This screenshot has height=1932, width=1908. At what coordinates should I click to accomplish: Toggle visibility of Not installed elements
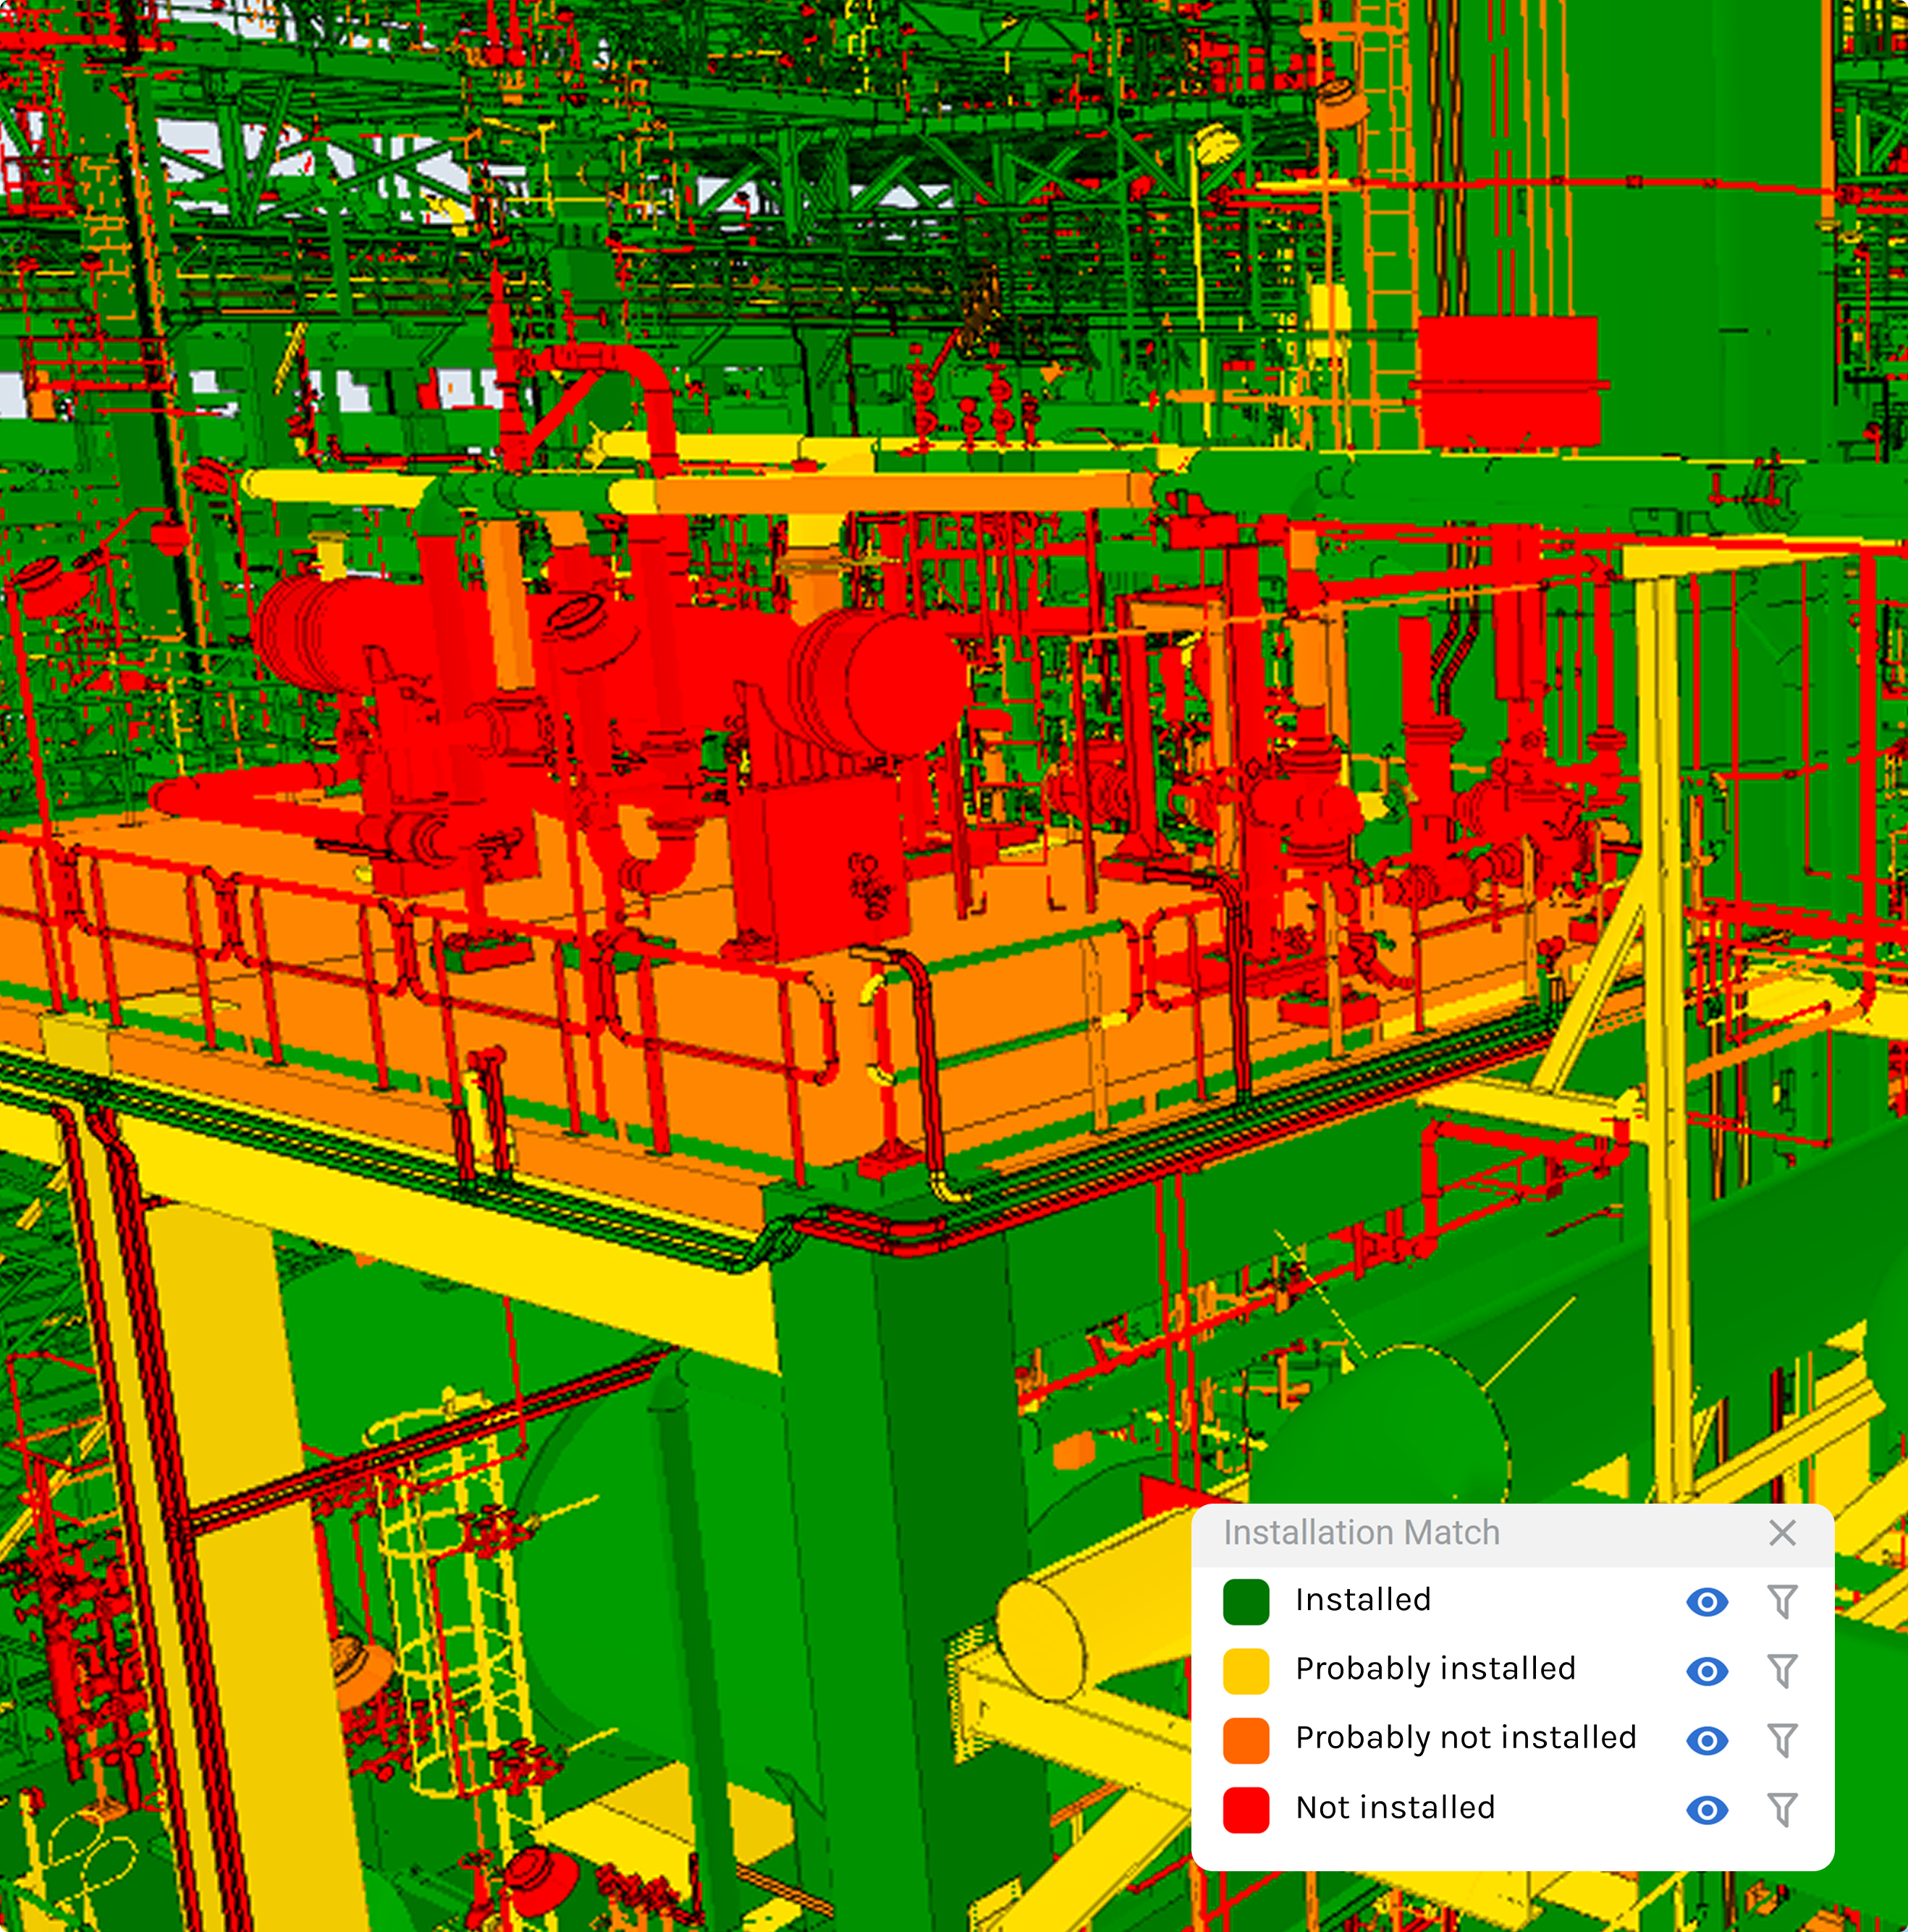click(x=1707, y=1810)
